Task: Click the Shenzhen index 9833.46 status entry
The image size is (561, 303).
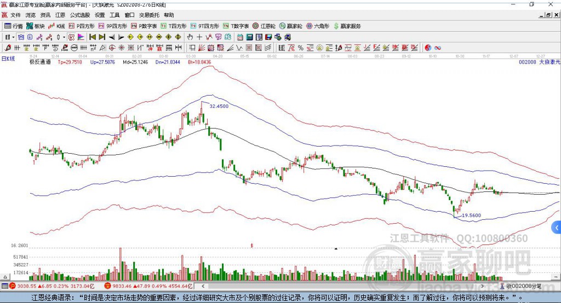Action: 149,286
